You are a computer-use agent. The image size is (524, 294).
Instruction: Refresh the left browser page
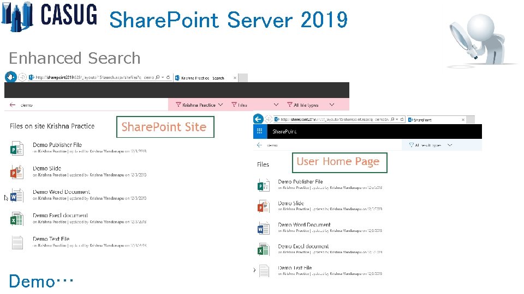[168, 77]
